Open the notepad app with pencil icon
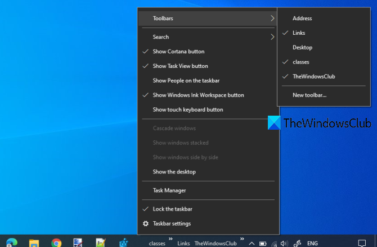The height and width of the screenshot is (247, 377). point(101,243)
